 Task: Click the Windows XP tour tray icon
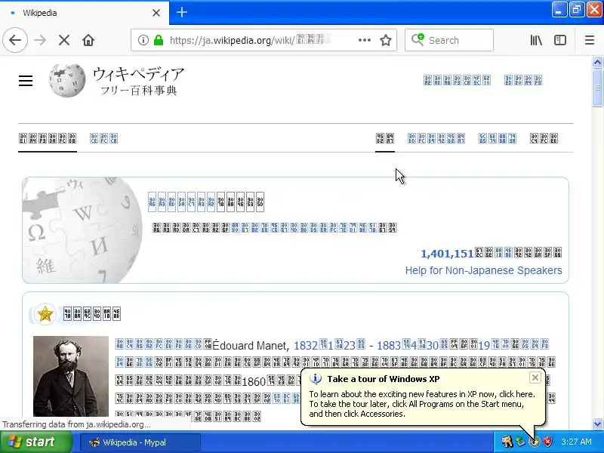coord(534,442)
